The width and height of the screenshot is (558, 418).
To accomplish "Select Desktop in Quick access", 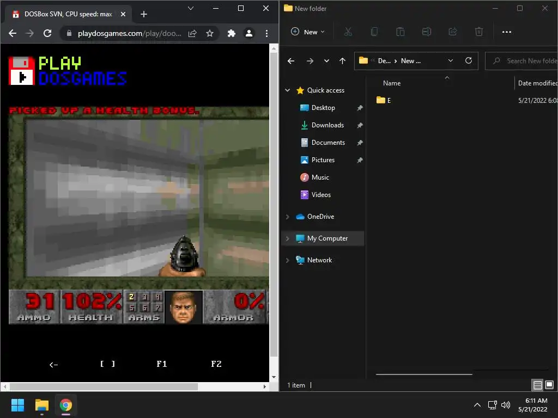I will 323,108.
